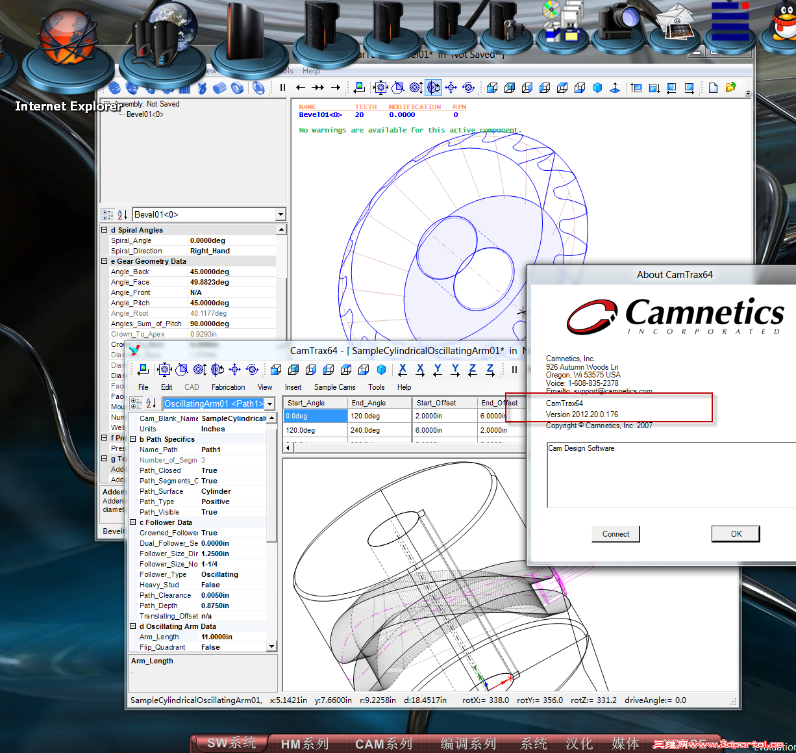Click the pan view icon in CamTrax64 toolbar
The image size is (796, 753).
coord(234,370)
